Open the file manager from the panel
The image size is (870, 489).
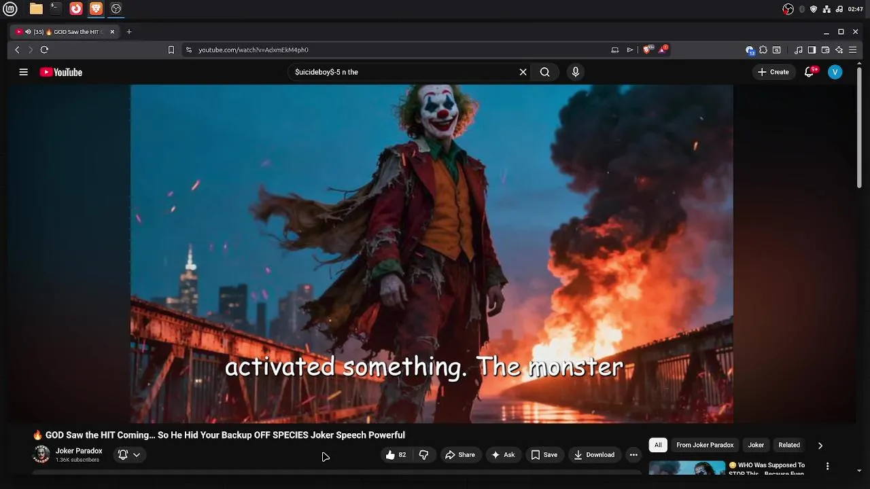(36, 9)
